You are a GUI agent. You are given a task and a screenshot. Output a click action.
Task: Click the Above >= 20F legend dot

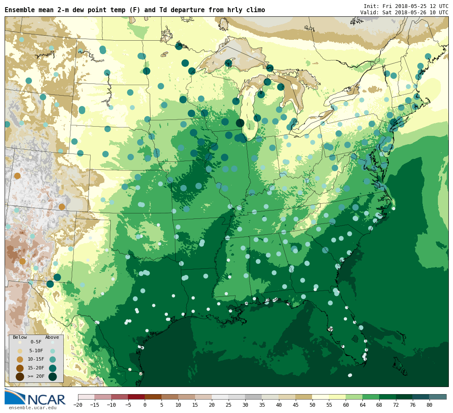coord(52,377)
